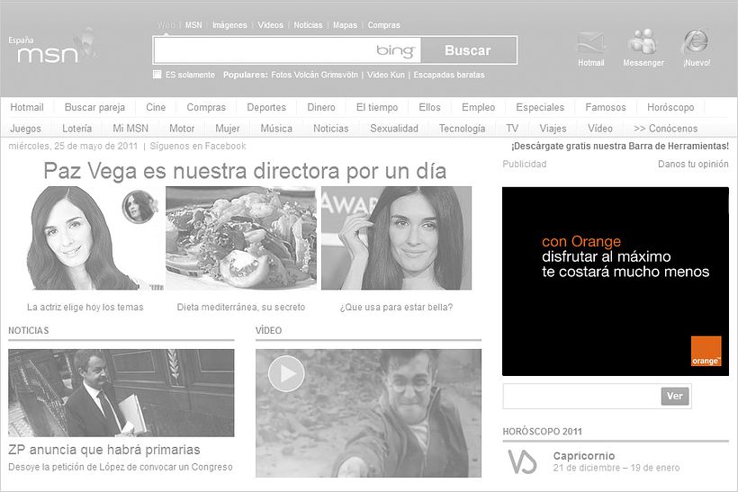
Task: Click Dieta mediterránea, su secreto caption
Action: [x=241, y=307]
